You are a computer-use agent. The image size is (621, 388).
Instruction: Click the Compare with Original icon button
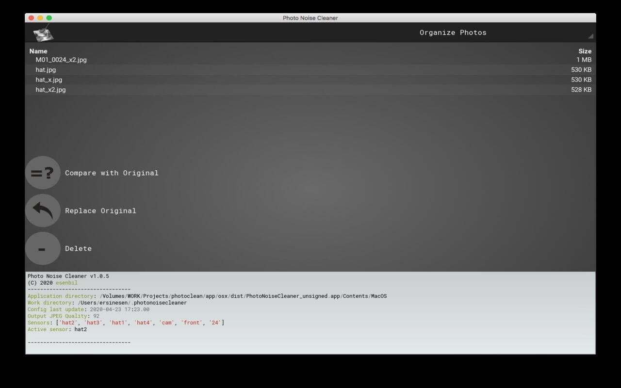pos(43,173)
